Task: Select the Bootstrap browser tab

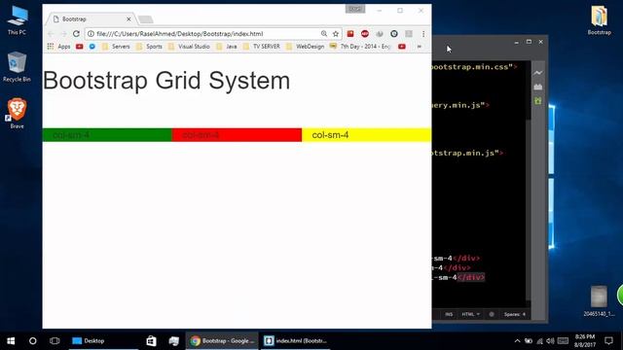Action: tap(91, 19)
